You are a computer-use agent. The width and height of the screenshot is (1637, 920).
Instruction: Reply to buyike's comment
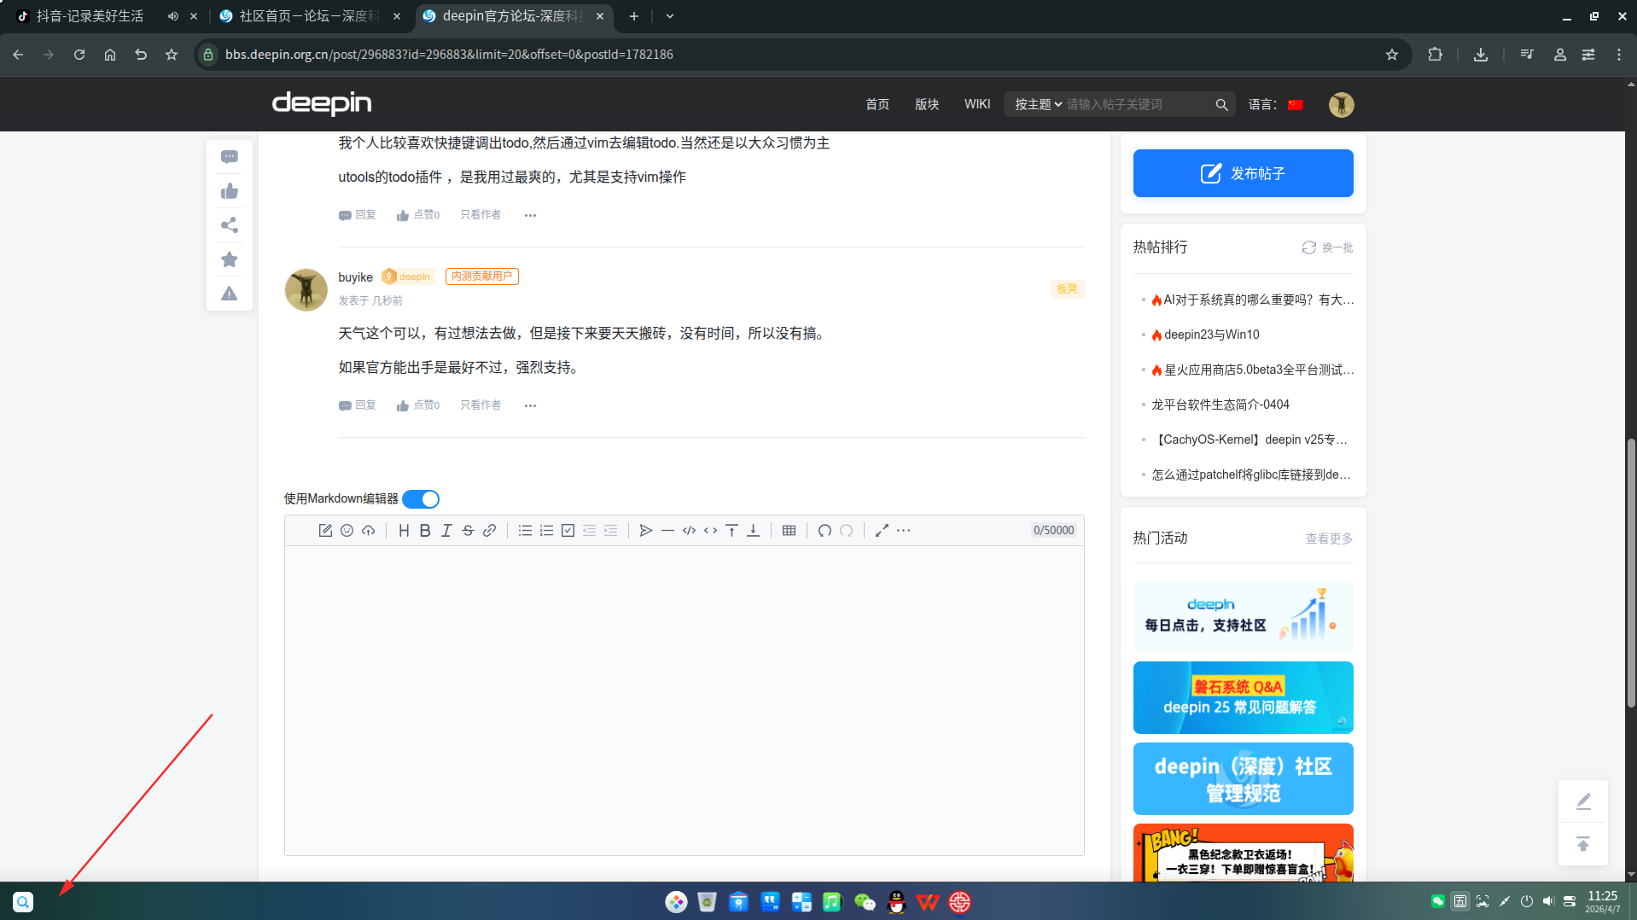[x=357, y=405]
